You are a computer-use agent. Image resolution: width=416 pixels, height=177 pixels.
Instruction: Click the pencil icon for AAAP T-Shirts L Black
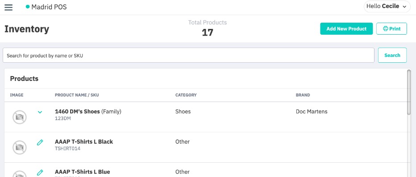tap(40, 143)
